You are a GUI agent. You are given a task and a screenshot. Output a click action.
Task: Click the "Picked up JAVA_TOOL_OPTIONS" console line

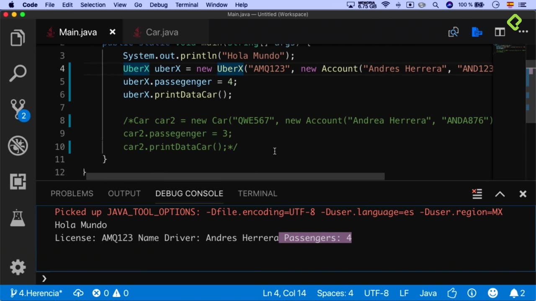pos(278,212)
